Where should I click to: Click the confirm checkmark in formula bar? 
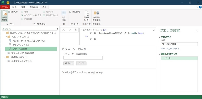tap(70, 30)
